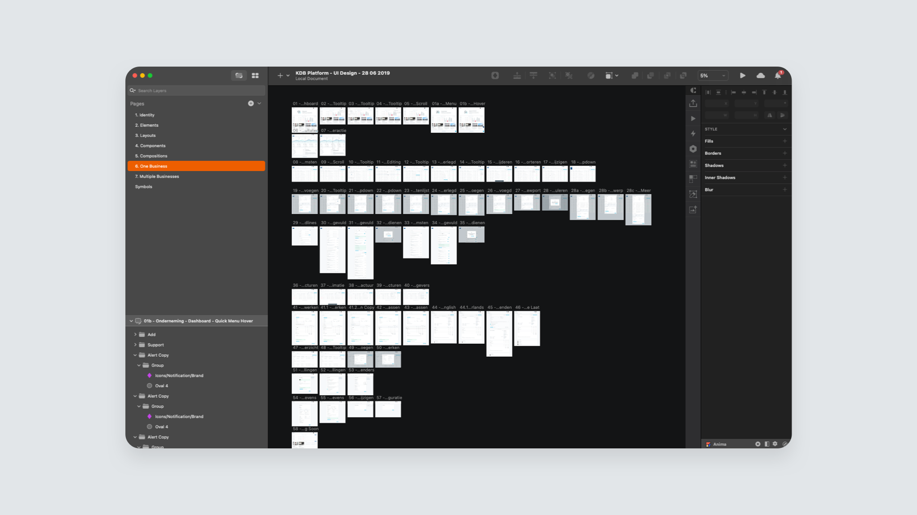Click the play triangle in Craft strip
Image resolution: width=917 pixels, height=515 pixels.
point(693,118)
